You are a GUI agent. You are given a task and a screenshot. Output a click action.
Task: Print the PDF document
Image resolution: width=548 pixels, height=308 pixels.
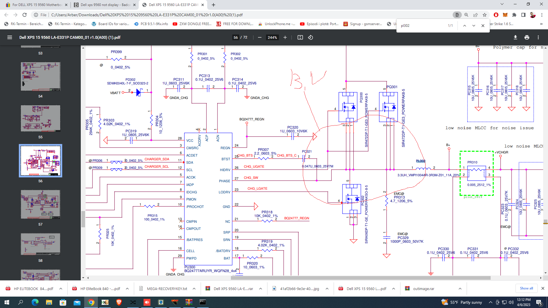pyautogui.click(x=527, y=37)
